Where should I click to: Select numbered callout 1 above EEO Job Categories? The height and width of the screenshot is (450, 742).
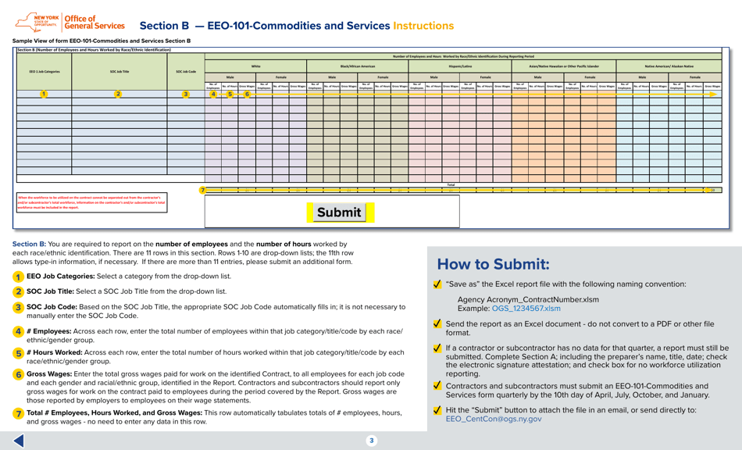point(45,93)
